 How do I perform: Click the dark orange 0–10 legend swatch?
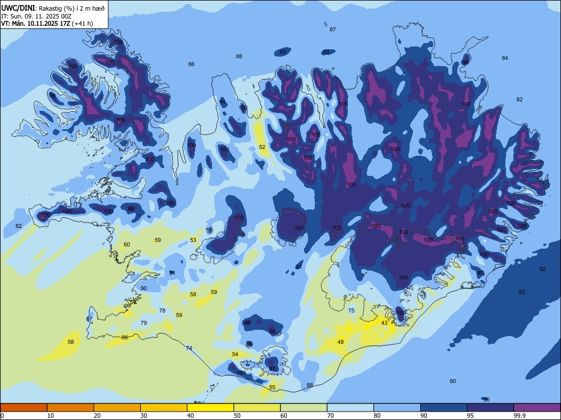(x=24, y=408)
